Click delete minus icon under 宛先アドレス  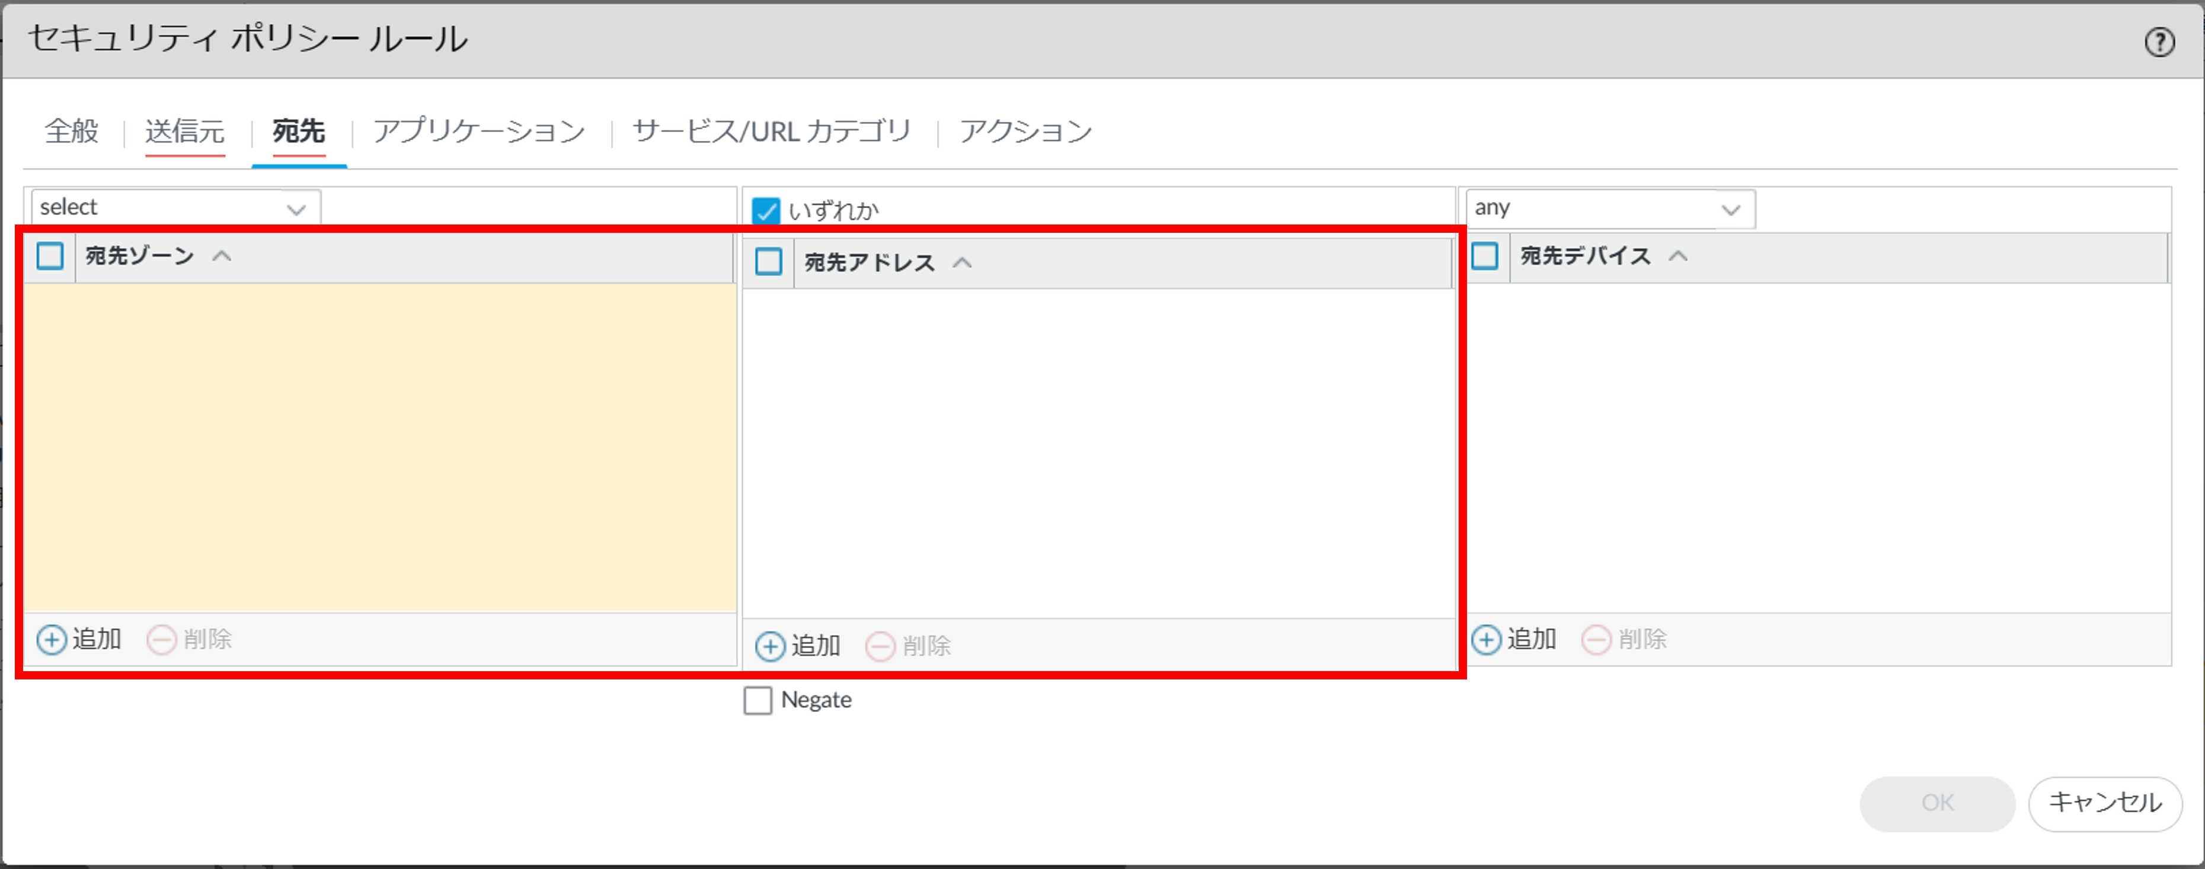(881, 646)
